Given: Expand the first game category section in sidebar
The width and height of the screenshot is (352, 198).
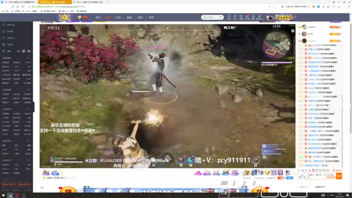Looking at the screenshot, I should pos(28,58).
